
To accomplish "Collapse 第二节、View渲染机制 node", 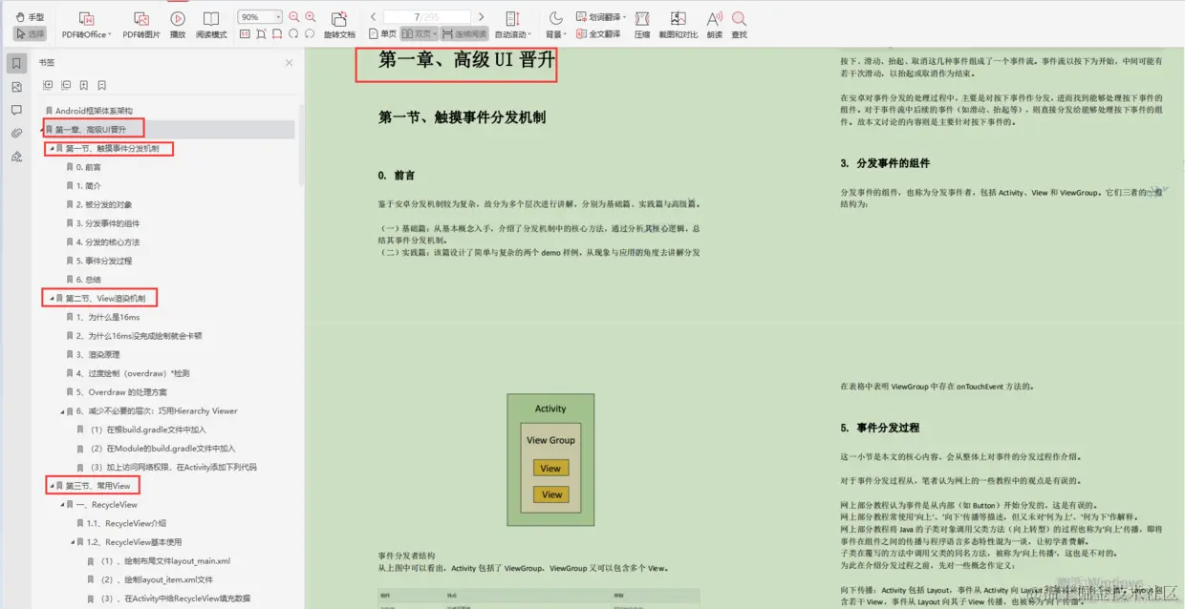I will pos(52,298).
